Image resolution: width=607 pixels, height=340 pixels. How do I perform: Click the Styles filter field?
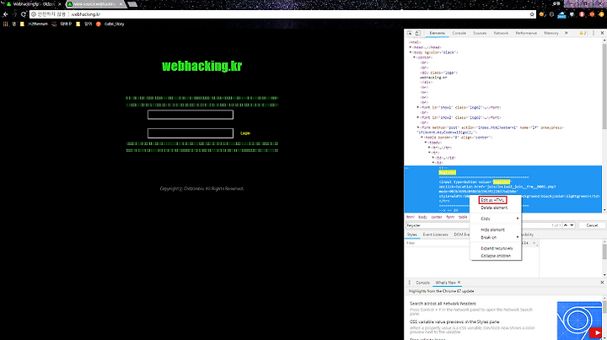[x=438, y=243]
